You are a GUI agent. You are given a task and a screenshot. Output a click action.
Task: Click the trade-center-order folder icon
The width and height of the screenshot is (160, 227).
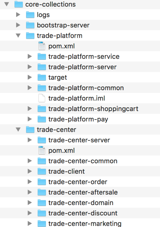(42, 181)
